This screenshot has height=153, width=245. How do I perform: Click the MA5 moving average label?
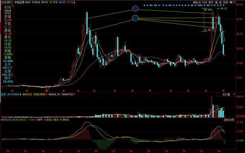click(33, 2)
